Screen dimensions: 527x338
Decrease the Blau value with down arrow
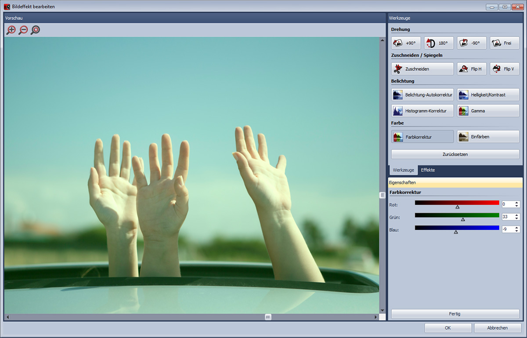517,231
